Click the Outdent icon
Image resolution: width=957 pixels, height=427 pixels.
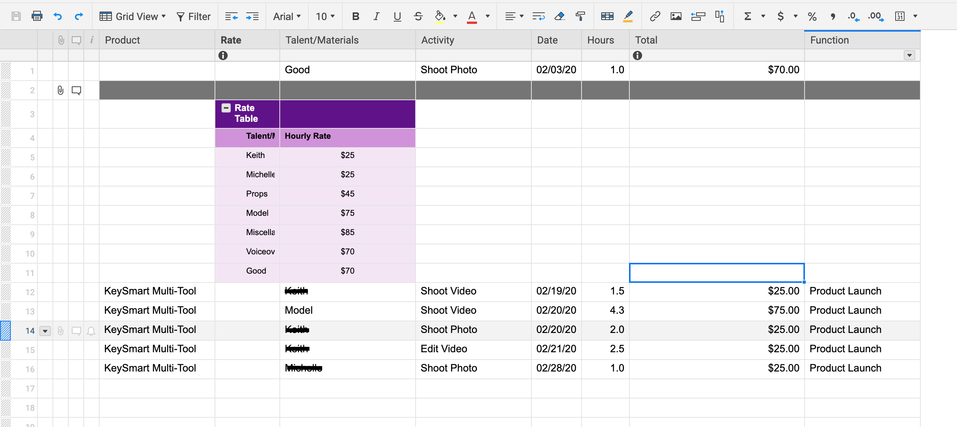point(232,16)
